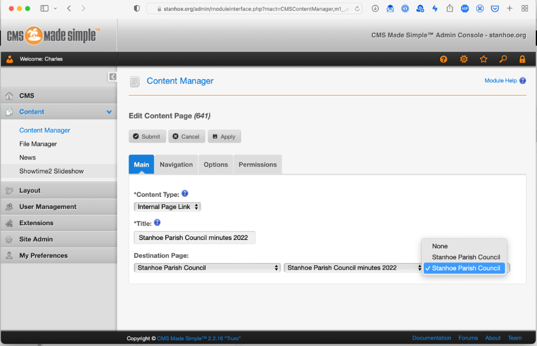
Task: Open settings gear icon in admin bar
Action: click(464, 59)
